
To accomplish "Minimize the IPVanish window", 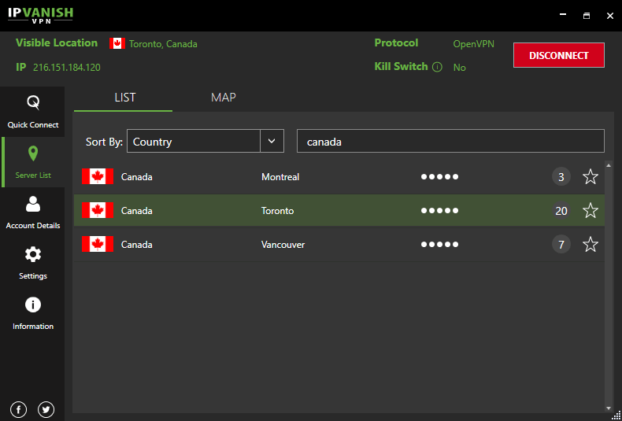I will [562, 15].
